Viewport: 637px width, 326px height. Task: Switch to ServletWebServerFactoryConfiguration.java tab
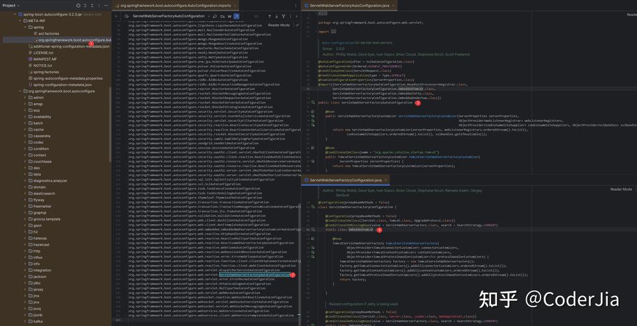pyautogui.click(x=346, y=180)
